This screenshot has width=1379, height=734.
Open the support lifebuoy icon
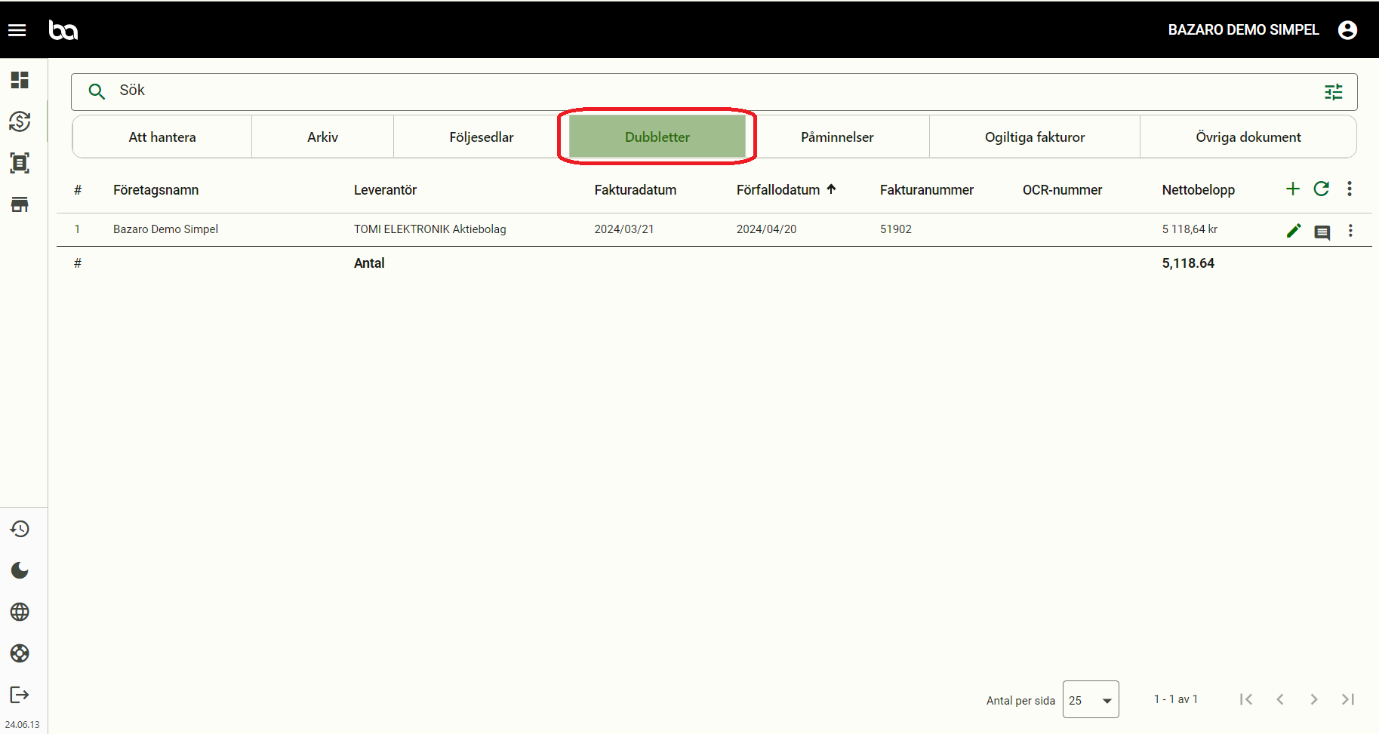pyautogui.click(x=20, y=653)
